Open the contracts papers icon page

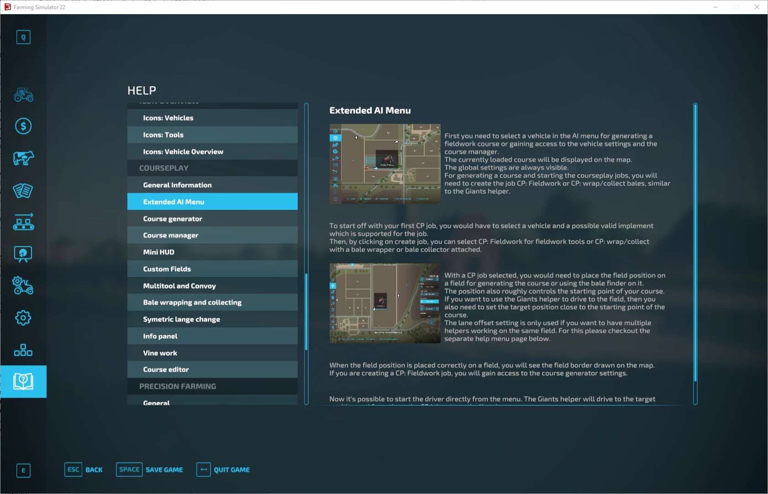[23, 190]
